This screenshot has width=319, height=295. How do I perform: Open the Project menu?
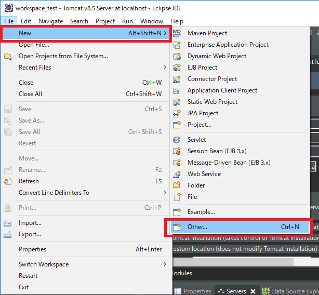105,21
